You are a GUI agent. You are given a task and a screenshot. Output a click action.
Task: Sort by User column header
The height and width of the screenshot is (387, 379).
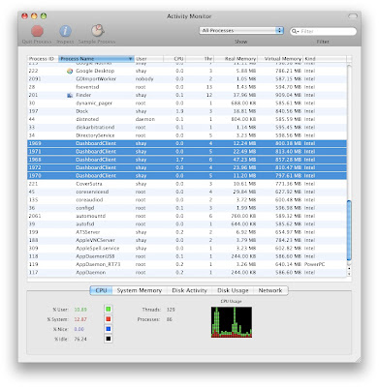click(x=148, y=59)
